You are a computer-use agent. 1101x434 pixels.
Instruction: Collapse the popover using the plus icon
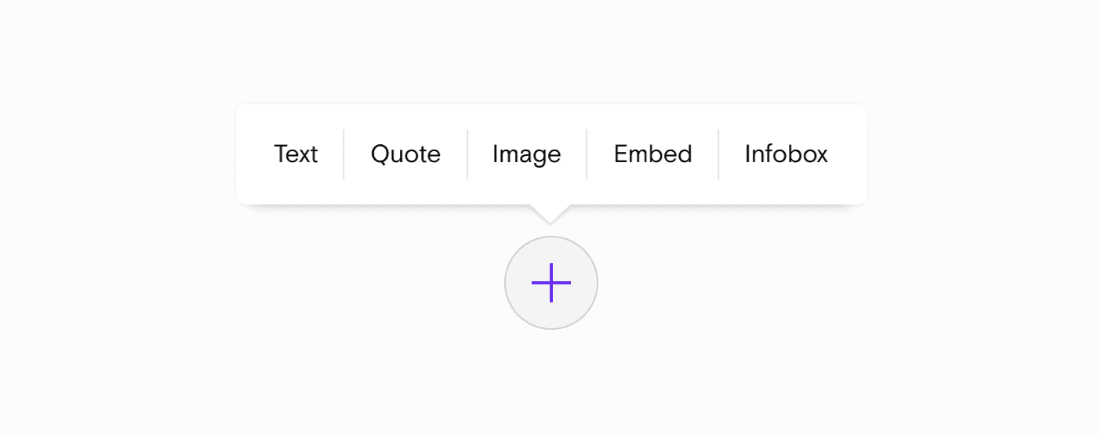(551, 283)
